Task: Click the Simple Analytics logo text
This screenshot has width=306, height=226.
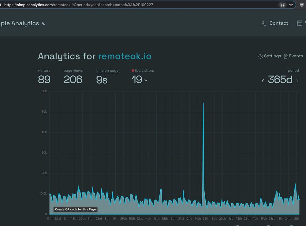Action: pos(19,23)
